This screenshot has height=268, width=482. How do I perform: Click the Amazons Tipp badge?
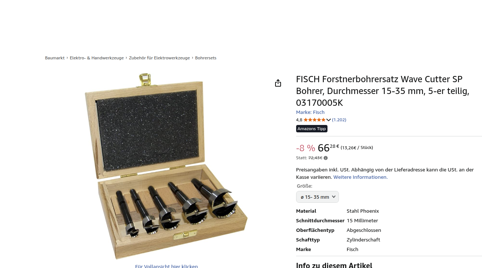312,129
